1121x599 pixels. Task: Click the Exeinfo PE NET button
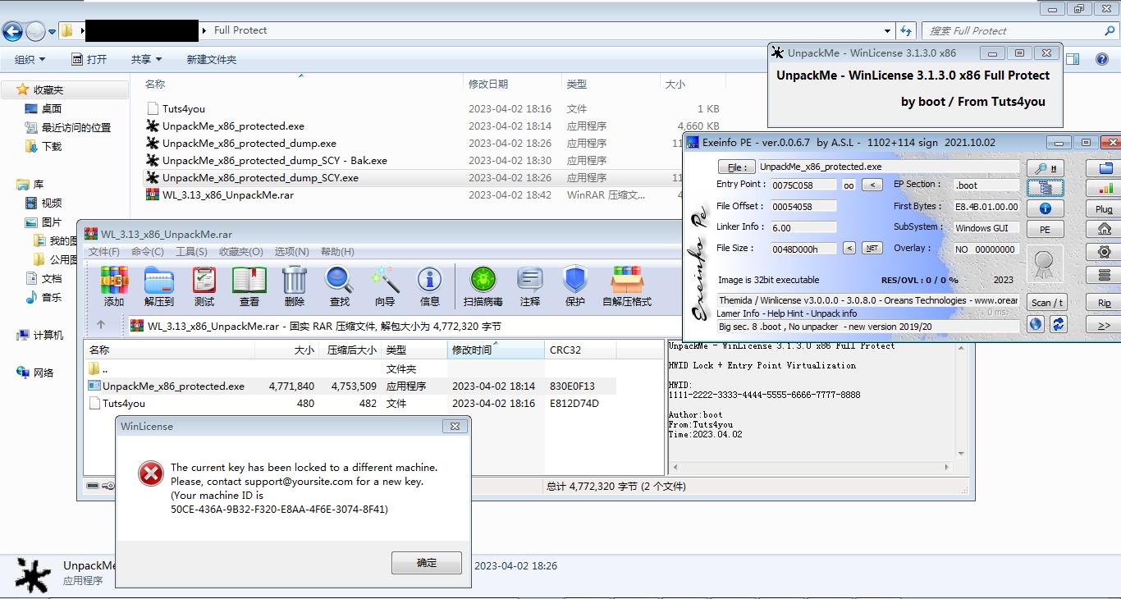click(x=872, y=248)
